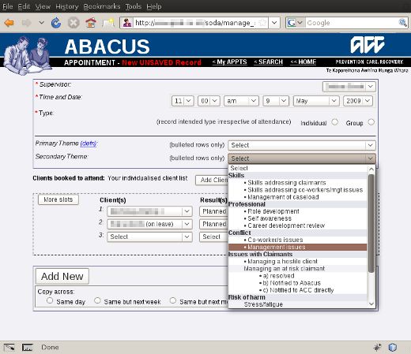Open the history dropdown next to forward arrow
This screenshot has height=354, width=411.
click(41, 23)
